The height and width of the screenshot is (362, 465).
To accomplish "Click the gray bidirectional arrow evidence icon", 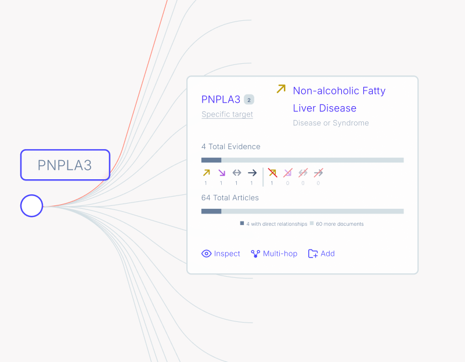I will (236, 173).
